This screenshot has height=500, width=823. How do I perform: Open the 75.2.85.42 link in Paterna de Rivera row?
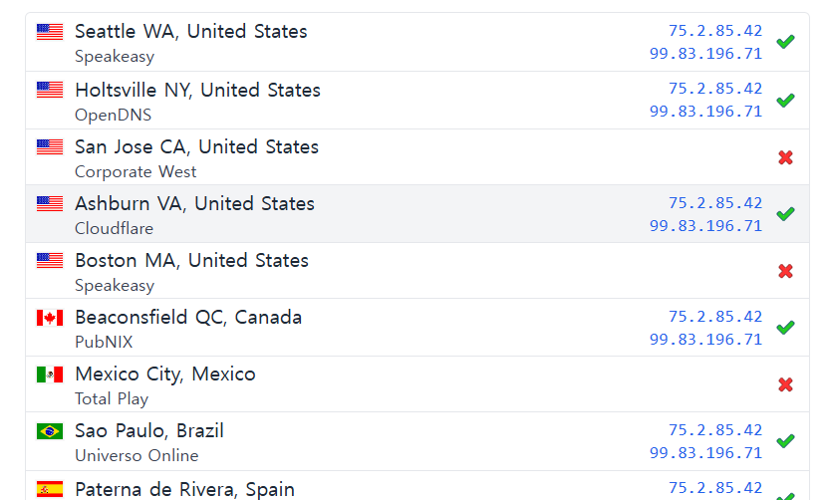[714, 487]
